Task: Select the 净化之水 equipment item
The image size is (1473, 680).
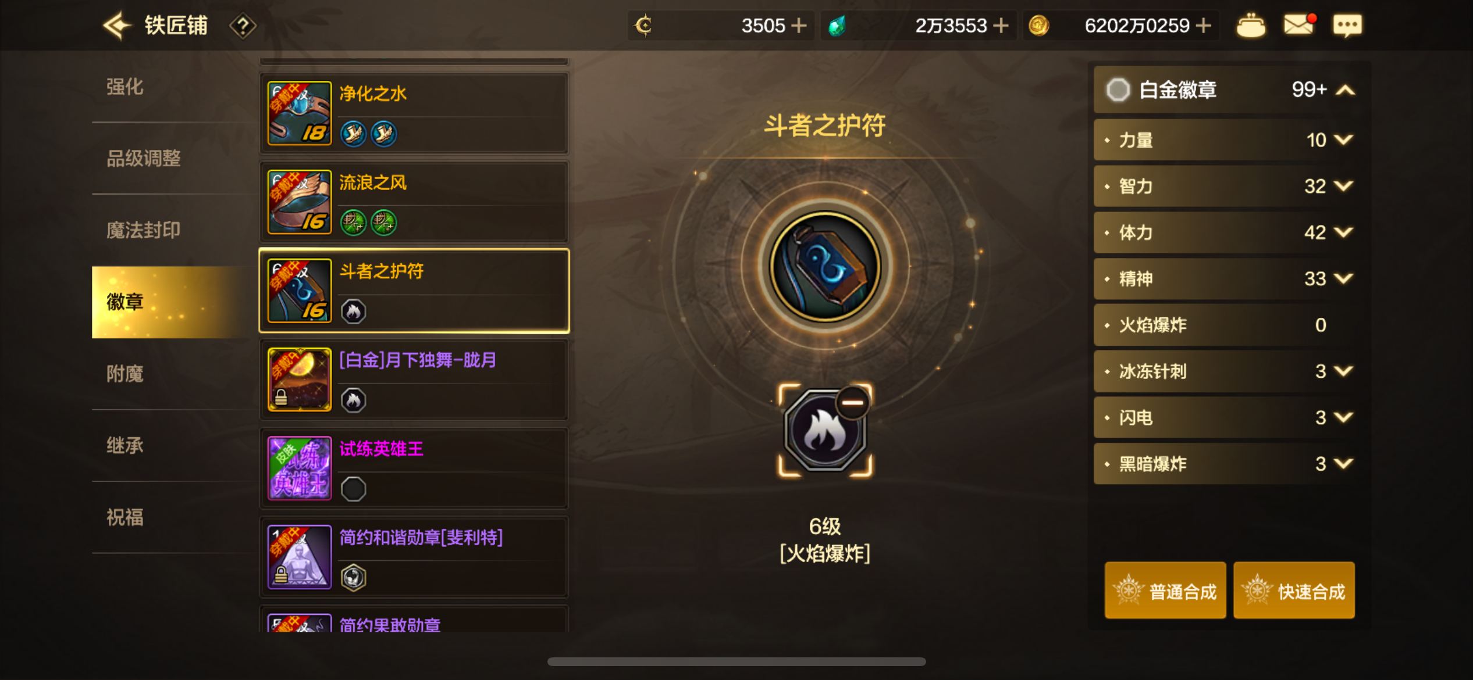Action: coord(414,113)
